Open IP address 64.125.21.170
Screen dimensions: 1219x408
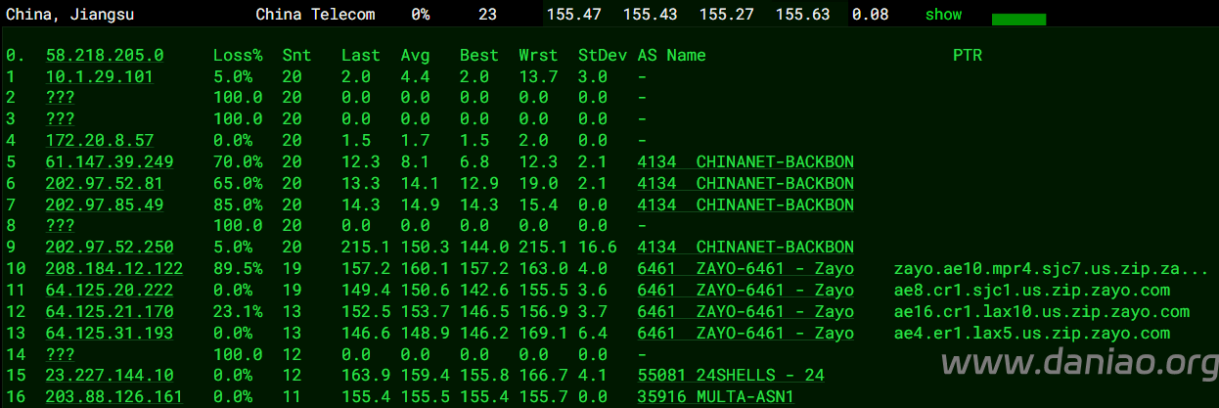(x=110, y=312)
